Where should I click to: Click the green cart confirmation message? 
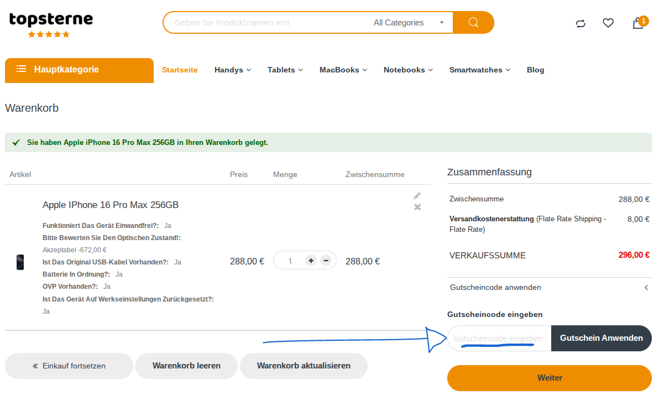[x=328, y=143]
